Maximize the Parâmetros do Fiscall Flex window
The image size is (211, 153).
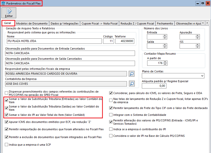coord(203,3)
